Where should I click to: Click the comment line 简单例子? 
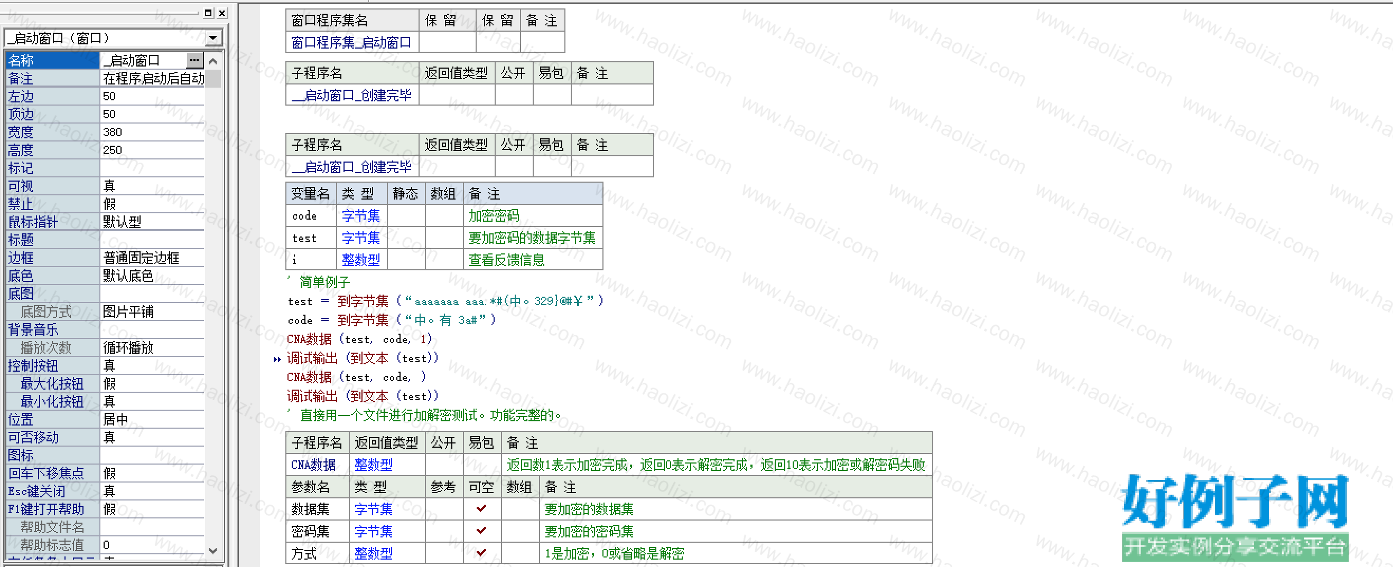(x=319, y=282)
